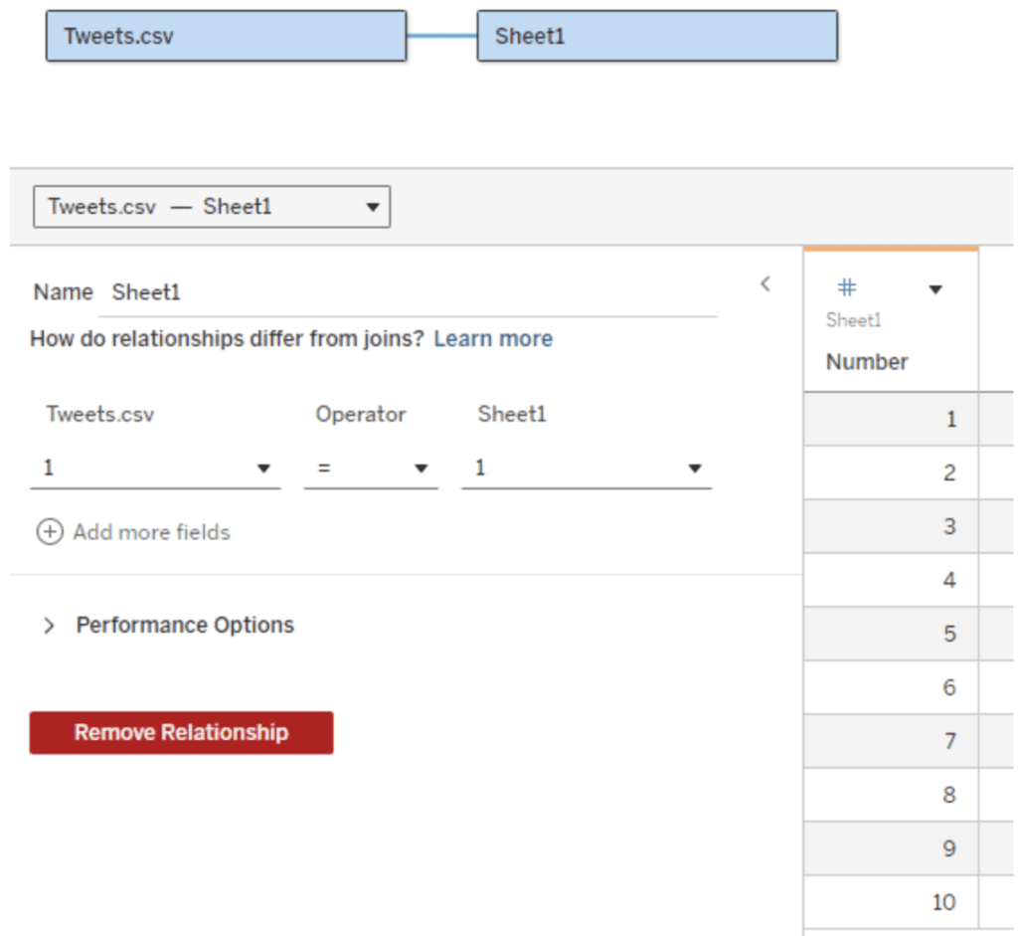
Task: Open the Tweets.csv field dropdown showing 1
Action: tap(264, 468)
